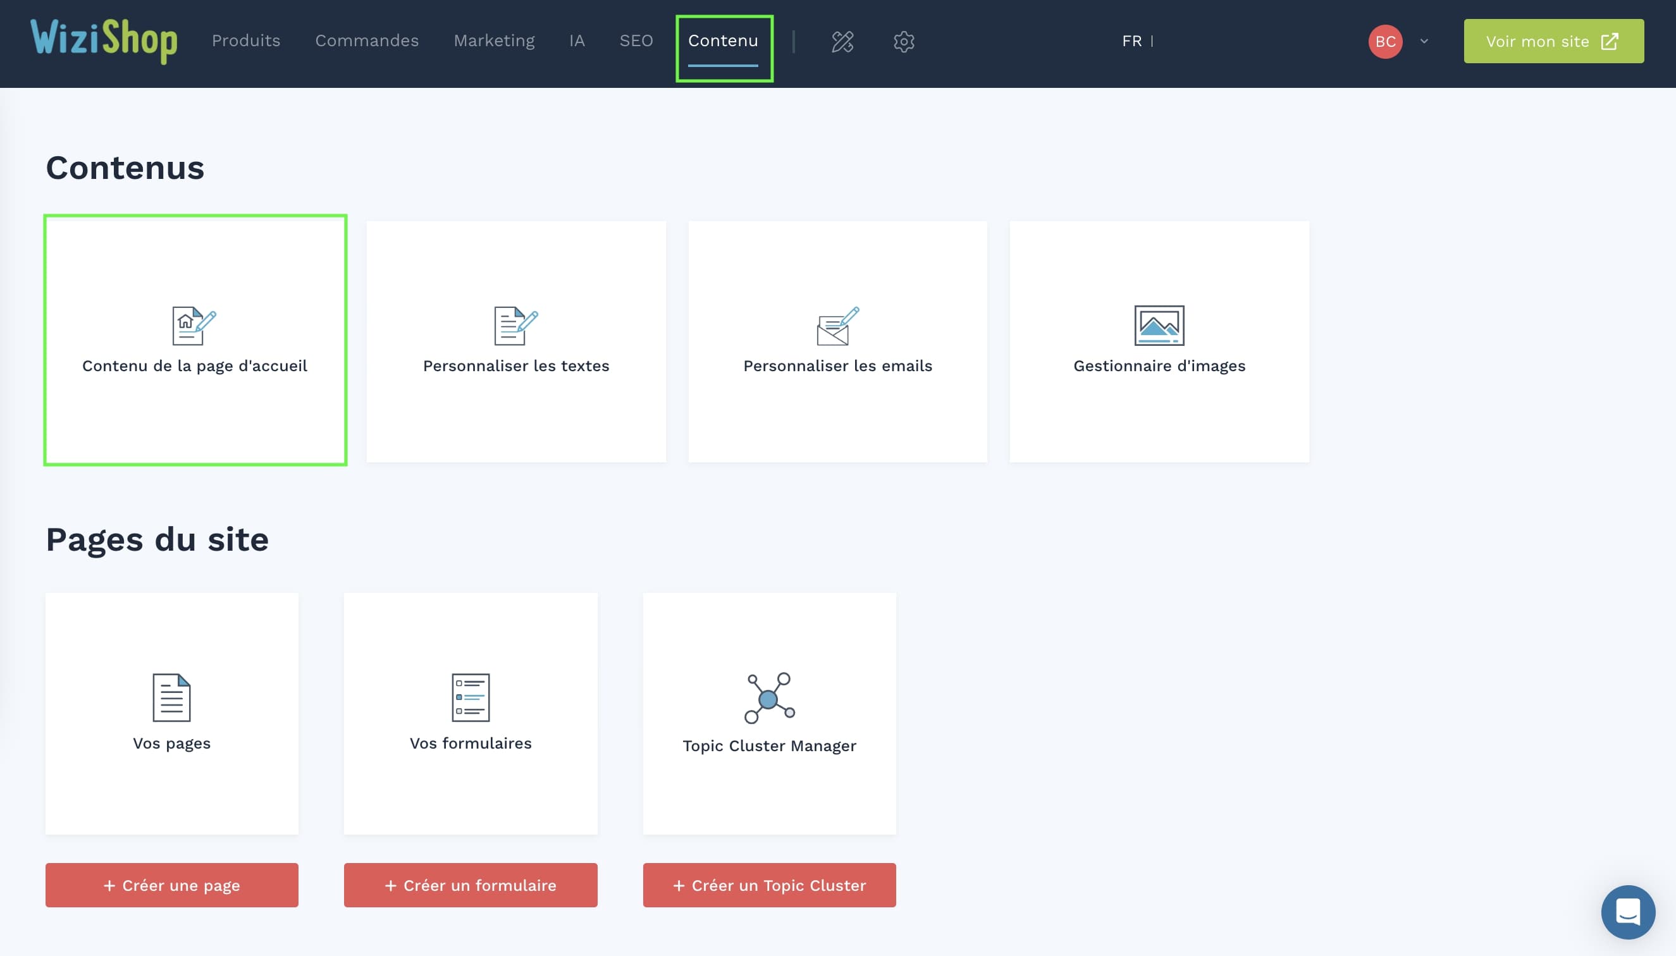1676x956 pixels.
Task: Open the Commandes menu
Action: point(366,40)
